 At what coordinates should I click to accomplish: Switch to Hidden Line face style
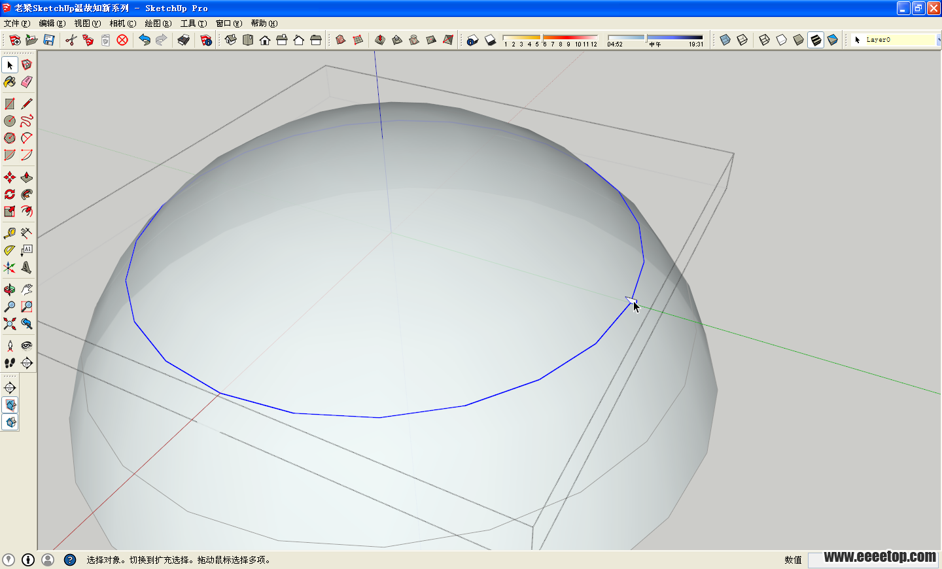(x=781, y=40)
